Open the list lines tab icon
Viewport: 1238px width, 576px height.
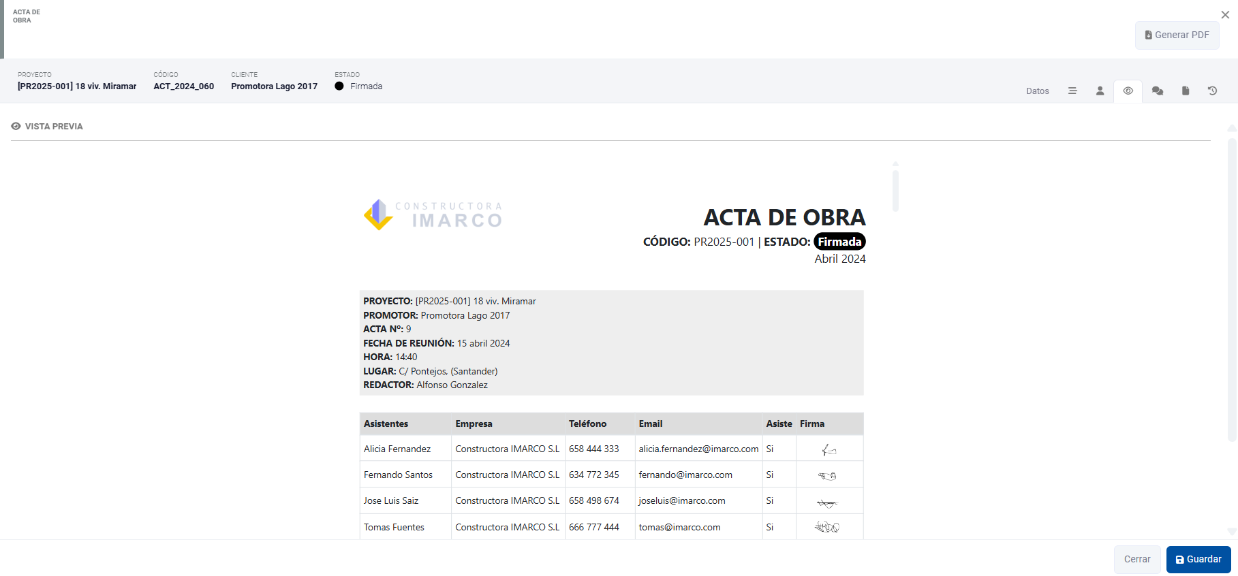click(x=1072, y=91)
